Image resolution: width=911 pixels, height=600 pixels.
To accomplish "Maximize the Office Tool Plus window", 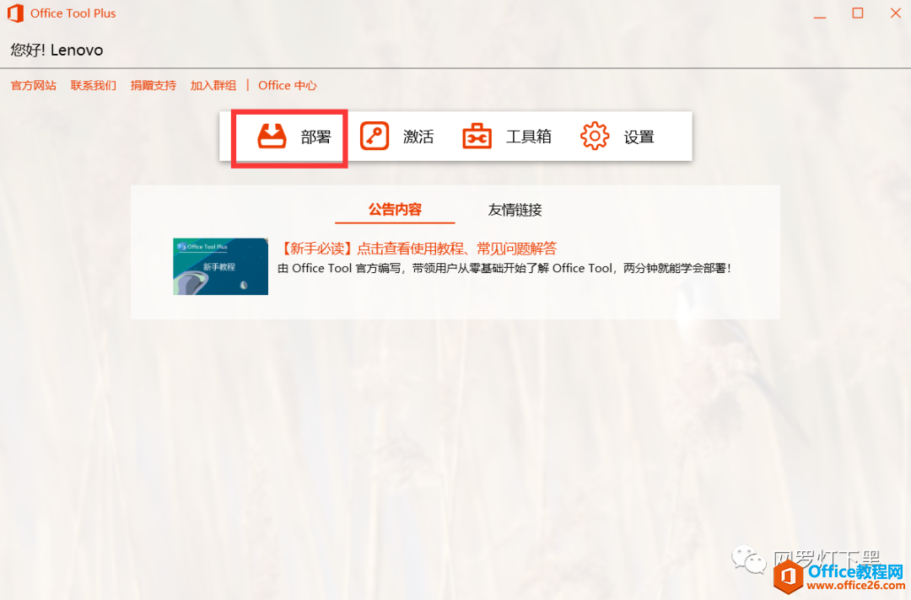I will point(858,13).
